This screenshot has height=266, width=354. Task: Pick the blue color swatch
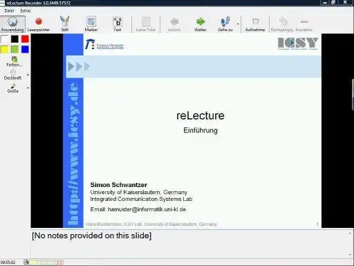[x=25, y=49]
